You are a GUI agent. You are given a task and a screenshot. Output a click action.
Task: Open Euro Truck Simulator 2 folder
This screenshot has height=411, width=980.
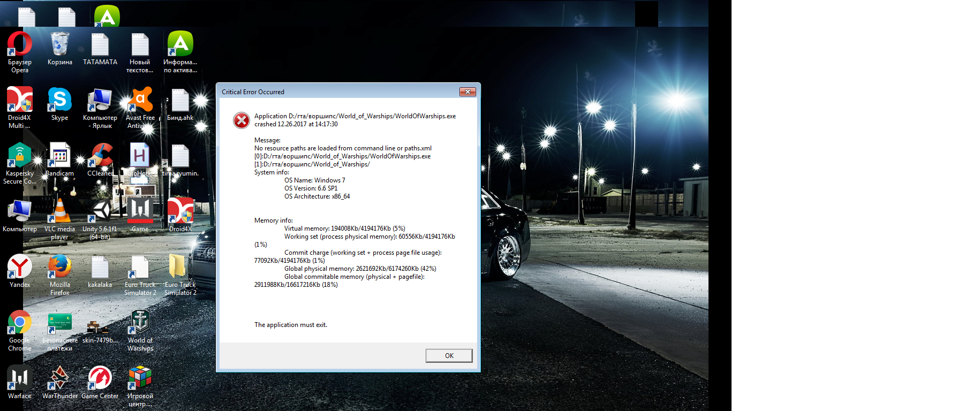coord(177,267)
